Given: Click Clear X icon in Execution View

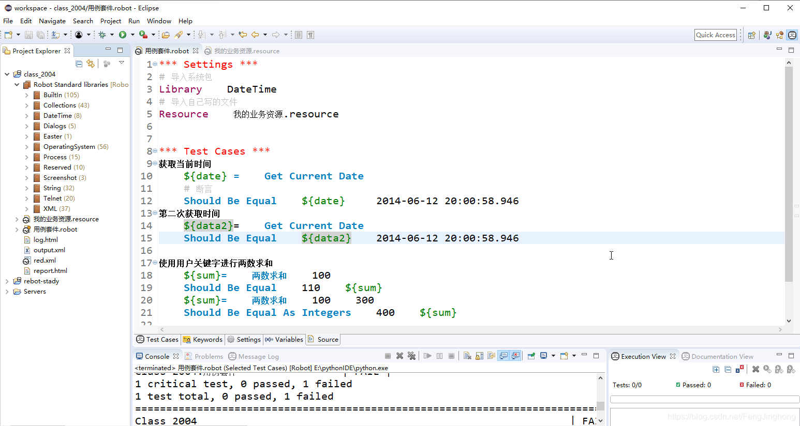Looking at the screenshot, I should (x=755, y=369).
